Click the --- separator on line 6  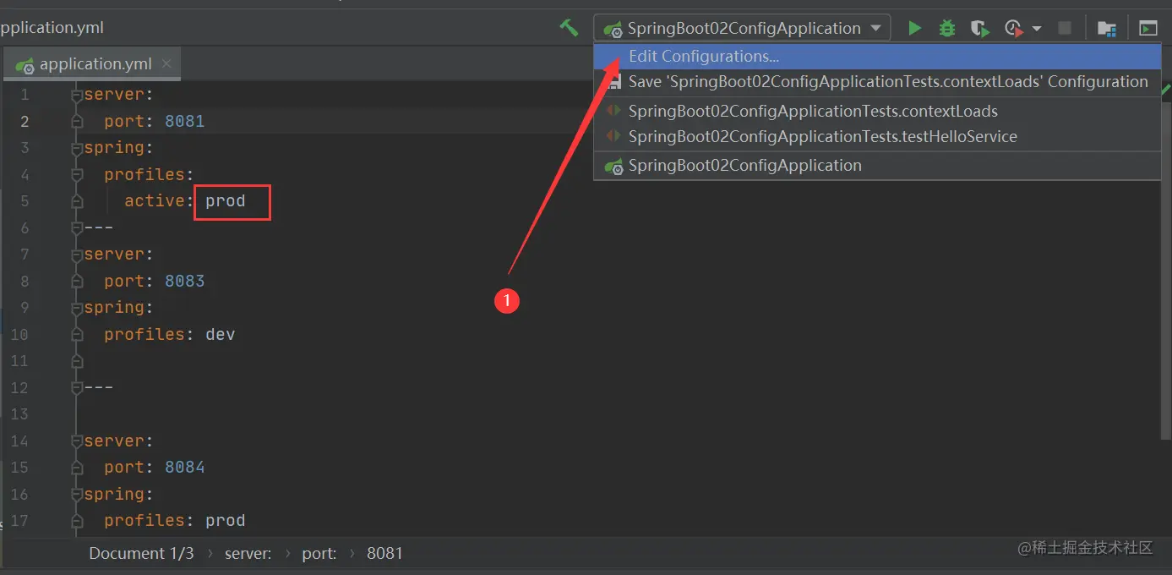click(98, 227)
